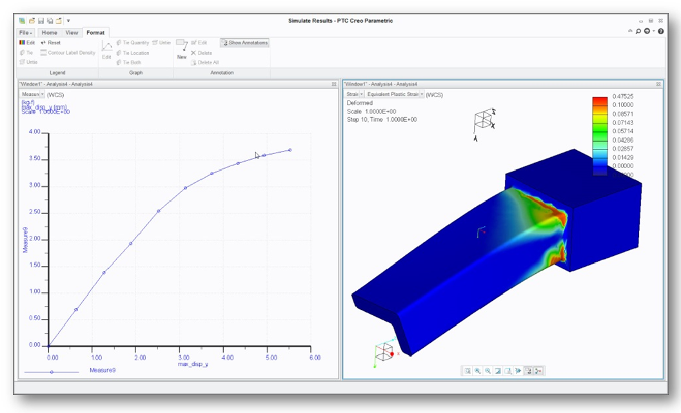Screen dimensions: 681x413
Task: Click the Reset legend button
Action: [x=50, y=43]
